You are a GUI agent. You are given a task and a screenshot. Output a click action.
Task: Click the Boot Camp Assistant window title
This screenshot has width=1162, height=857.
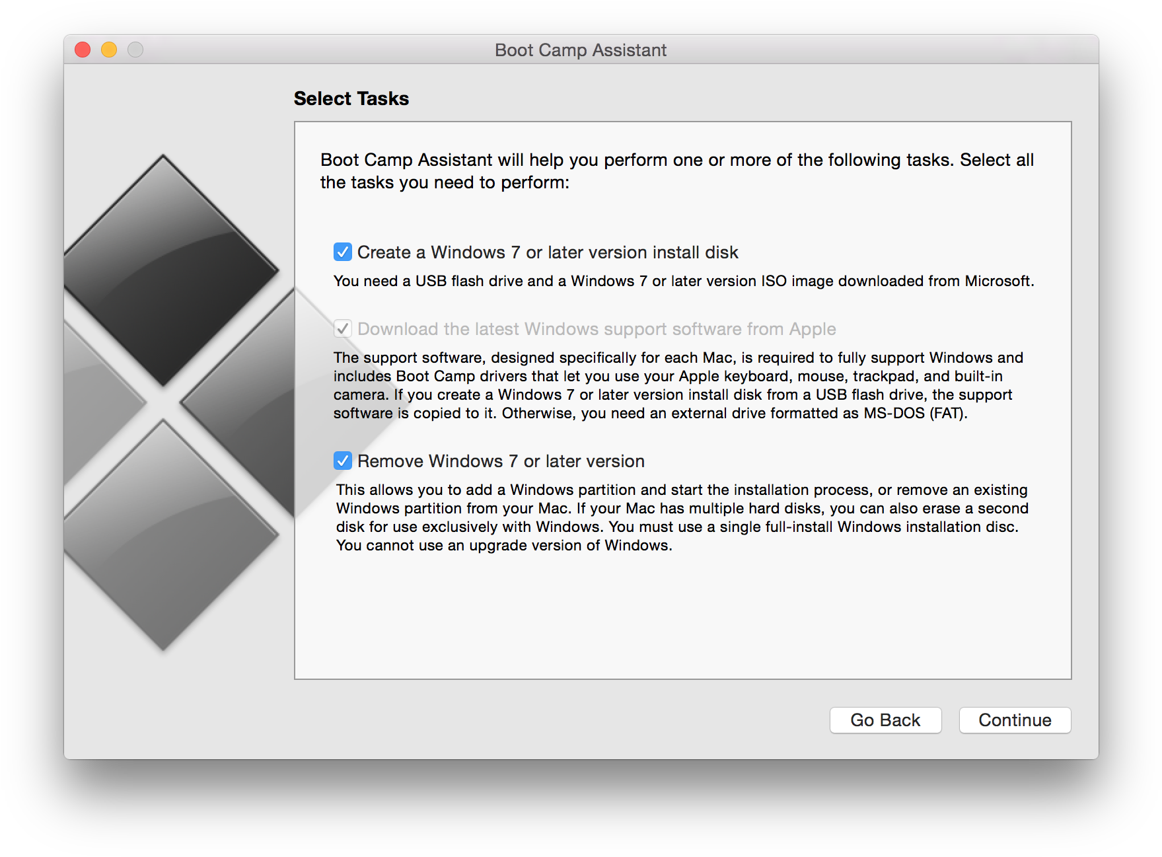(581, 50)
